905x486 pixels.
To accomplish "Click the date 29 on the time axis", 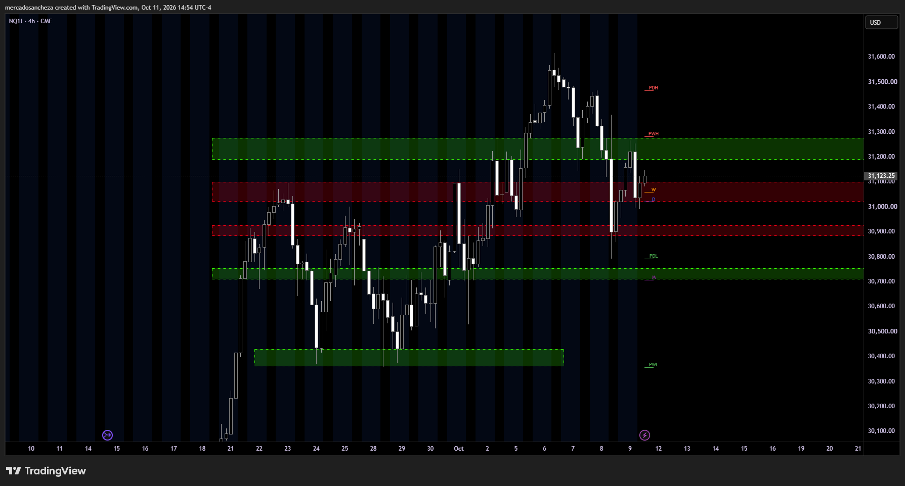I will (402, 449).
